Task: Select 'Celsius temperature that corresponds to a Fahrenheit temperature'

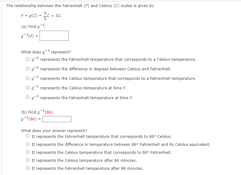Action: [28, 78]
